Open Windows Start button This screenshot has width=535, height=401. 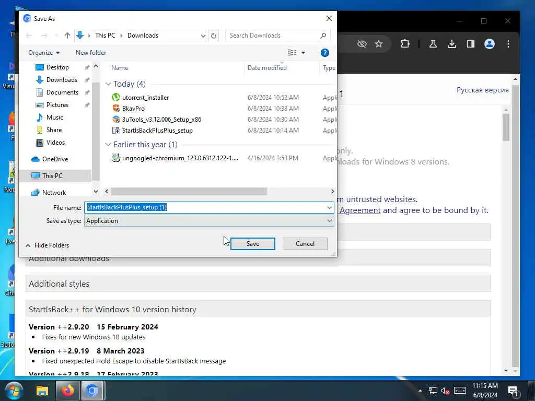14,391
